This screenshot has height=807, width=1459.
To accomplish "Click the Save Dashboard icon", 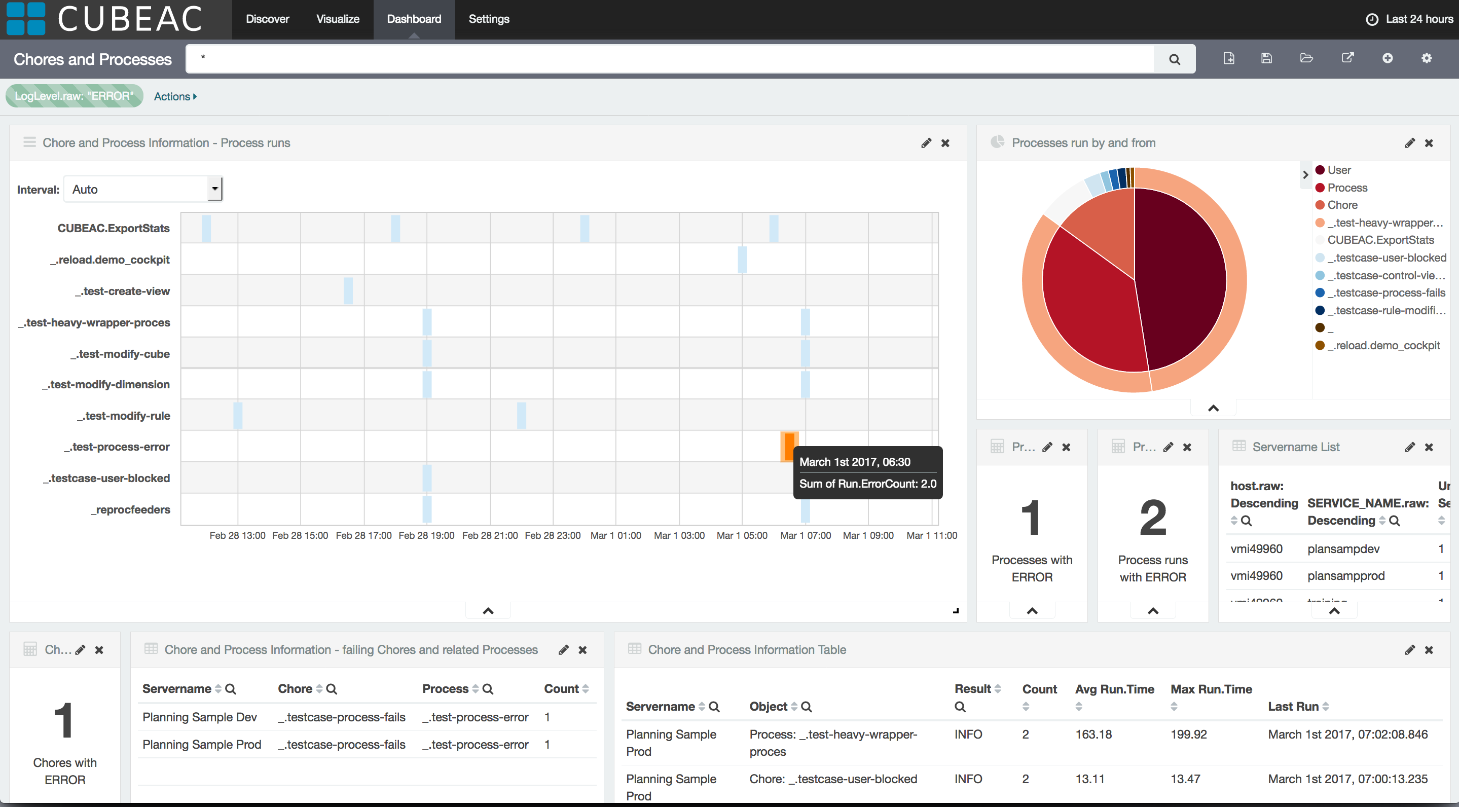I will [1266, 58].
